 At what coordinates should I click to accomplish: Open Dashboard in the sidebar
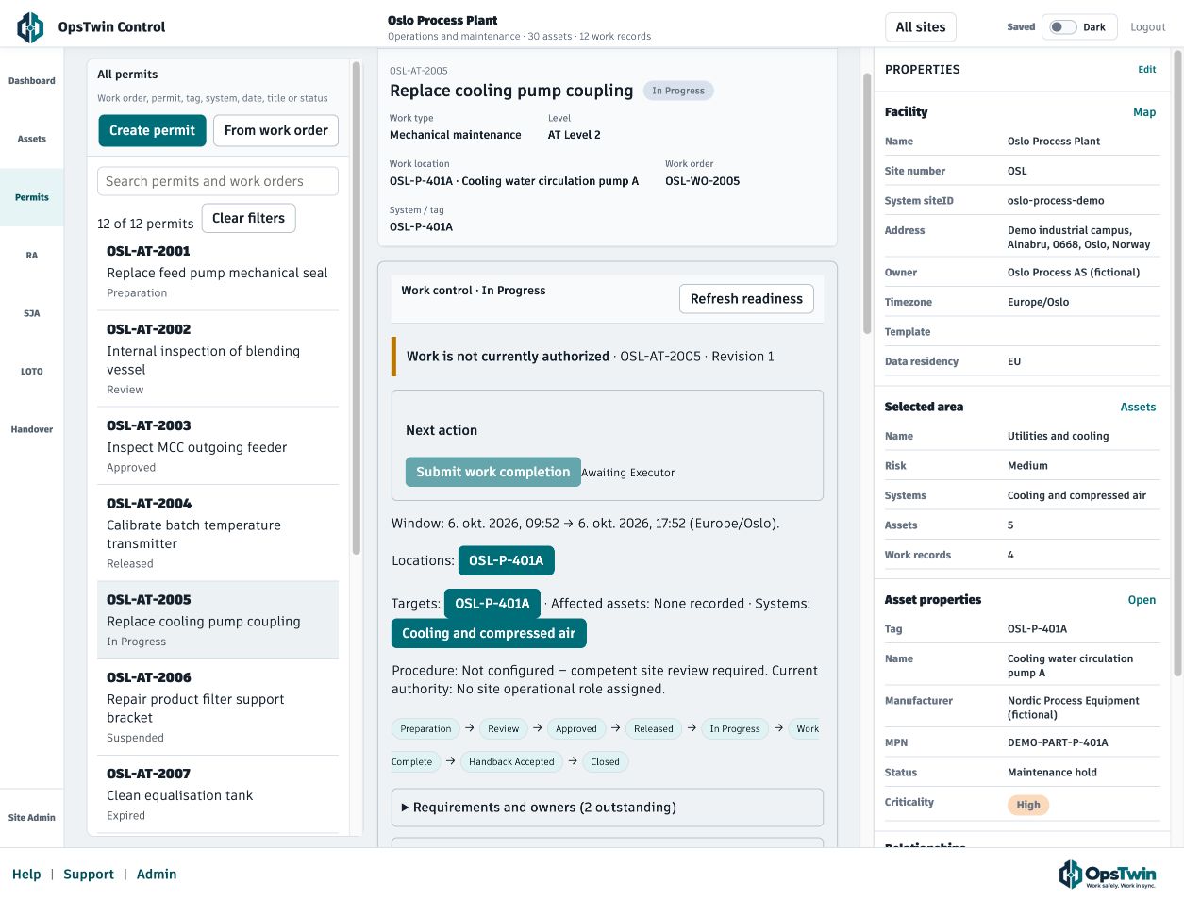point(32,81)
